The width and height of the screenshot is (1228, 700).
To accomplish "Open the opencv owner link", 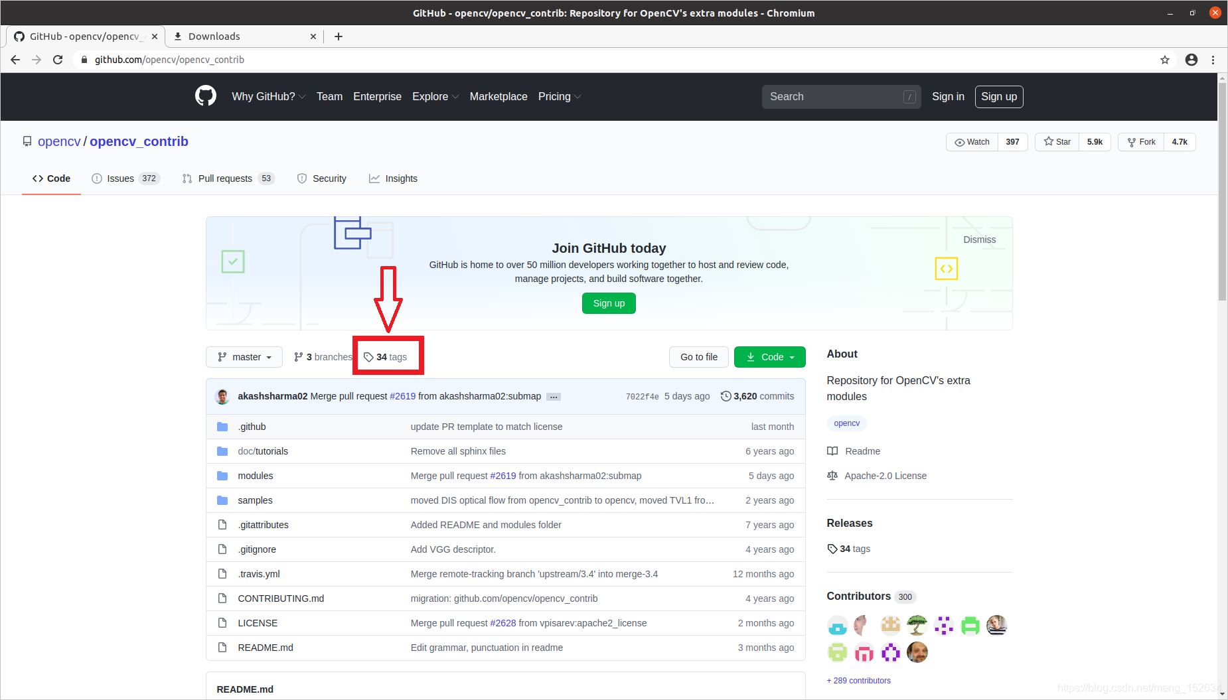I will coord(59,141).
